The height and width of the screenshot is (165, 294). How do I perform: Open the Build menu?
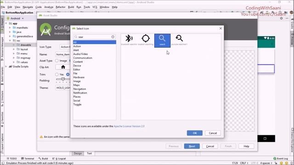pos(71,7)
